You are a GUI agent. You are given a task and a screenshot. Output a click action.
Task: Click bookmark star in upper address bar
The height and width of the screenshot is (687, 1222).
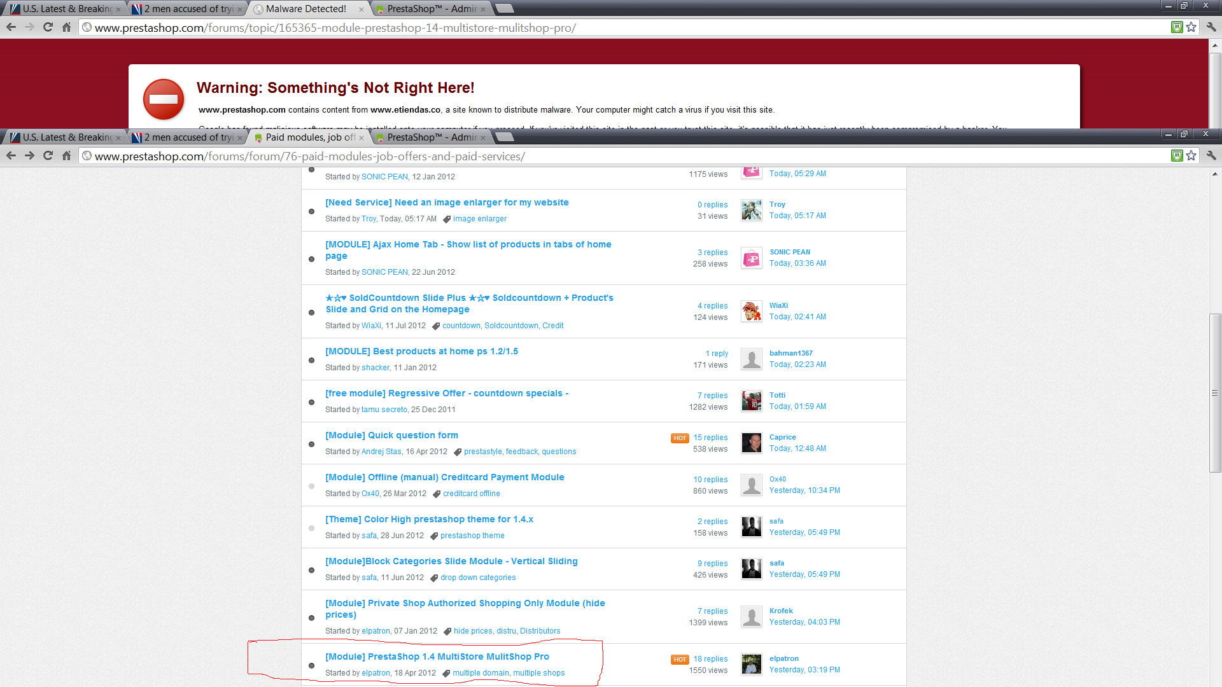point(1191,27)
